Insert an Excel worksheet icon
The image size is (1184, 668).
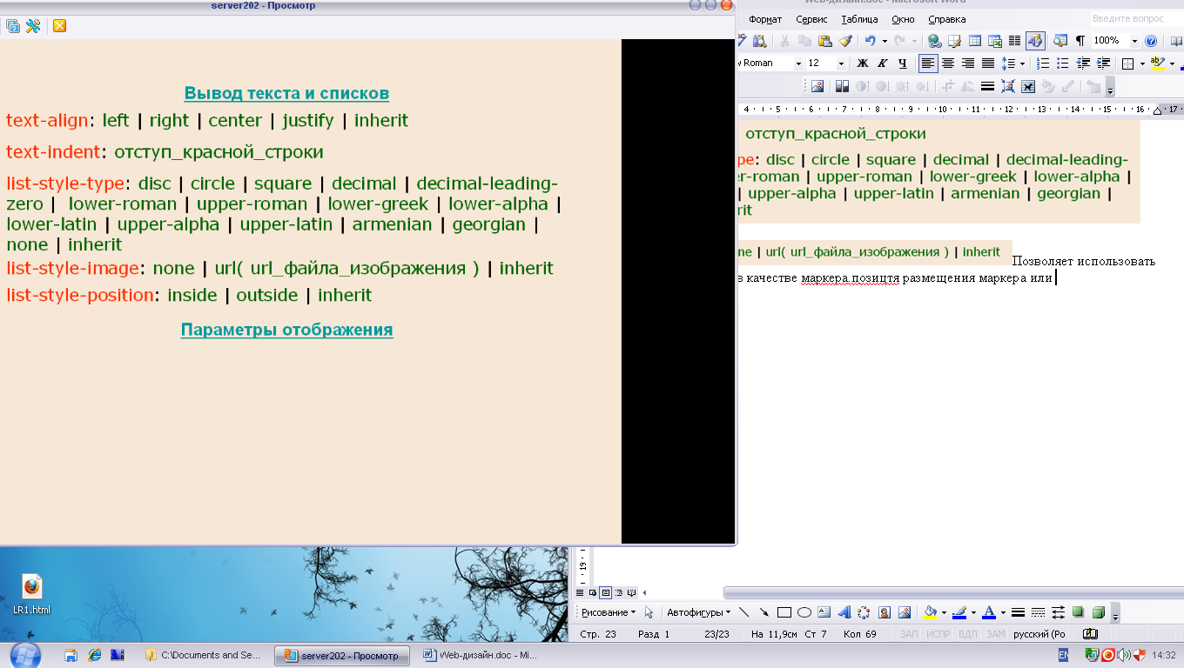(x=995, y=40)
